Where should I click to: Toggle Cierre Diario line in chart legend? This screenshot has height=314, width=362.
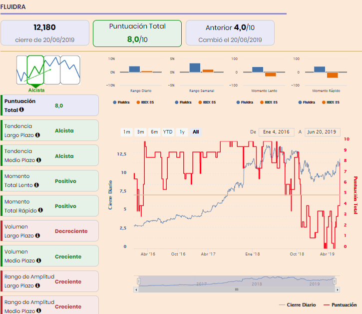(x=297, y=305)
